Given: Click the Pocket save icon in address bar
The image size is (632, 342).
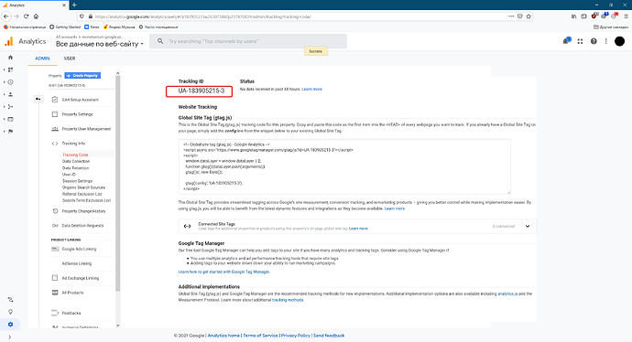Looking at the screenshot, I should tap(520, 16).
